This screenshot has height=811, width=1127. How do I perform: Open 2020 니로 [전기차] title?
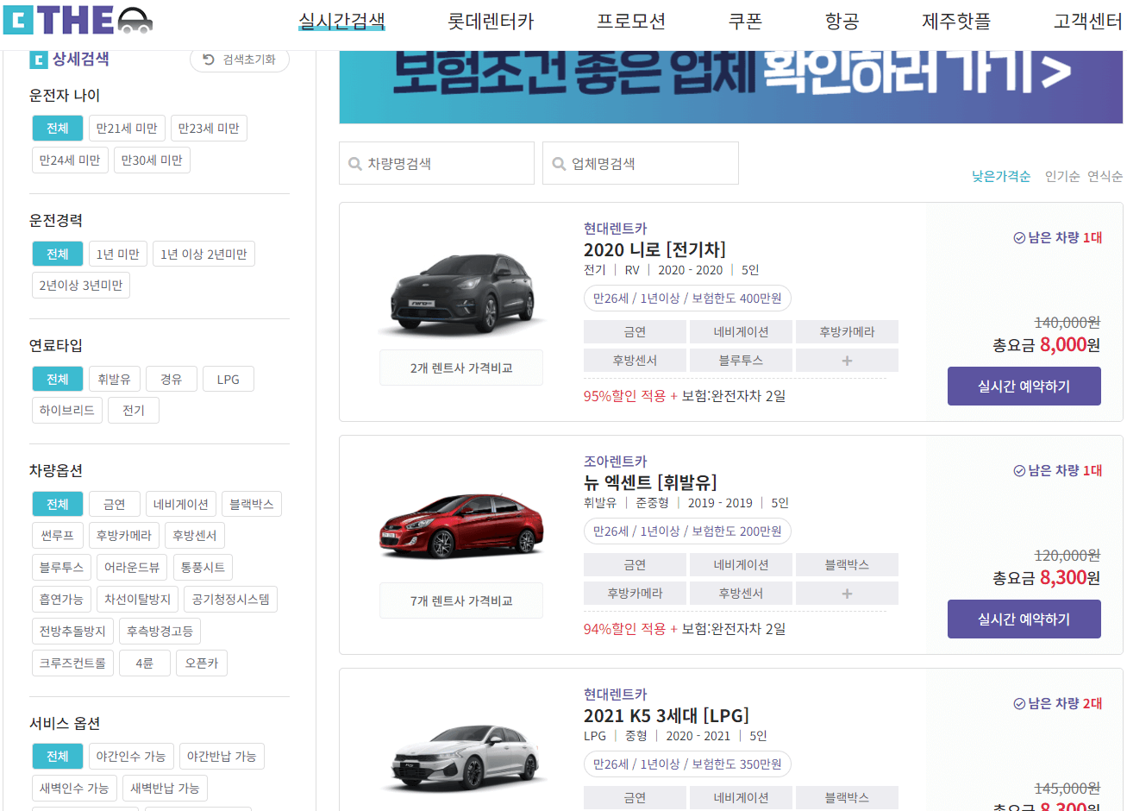[654, 249]
